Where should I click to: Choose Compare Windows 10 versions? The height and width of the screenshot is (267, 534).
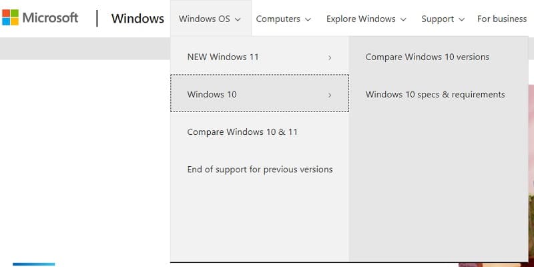(427, 57)
